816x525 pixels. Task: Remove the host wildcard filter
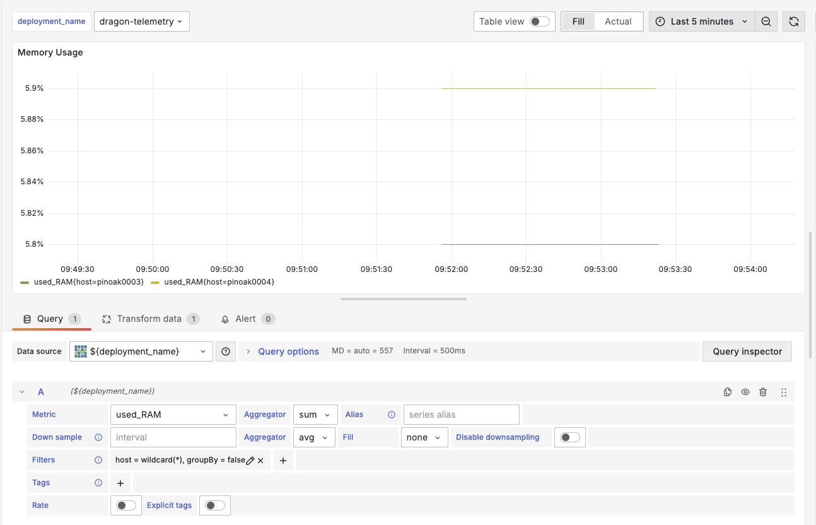tap(260, 461)
